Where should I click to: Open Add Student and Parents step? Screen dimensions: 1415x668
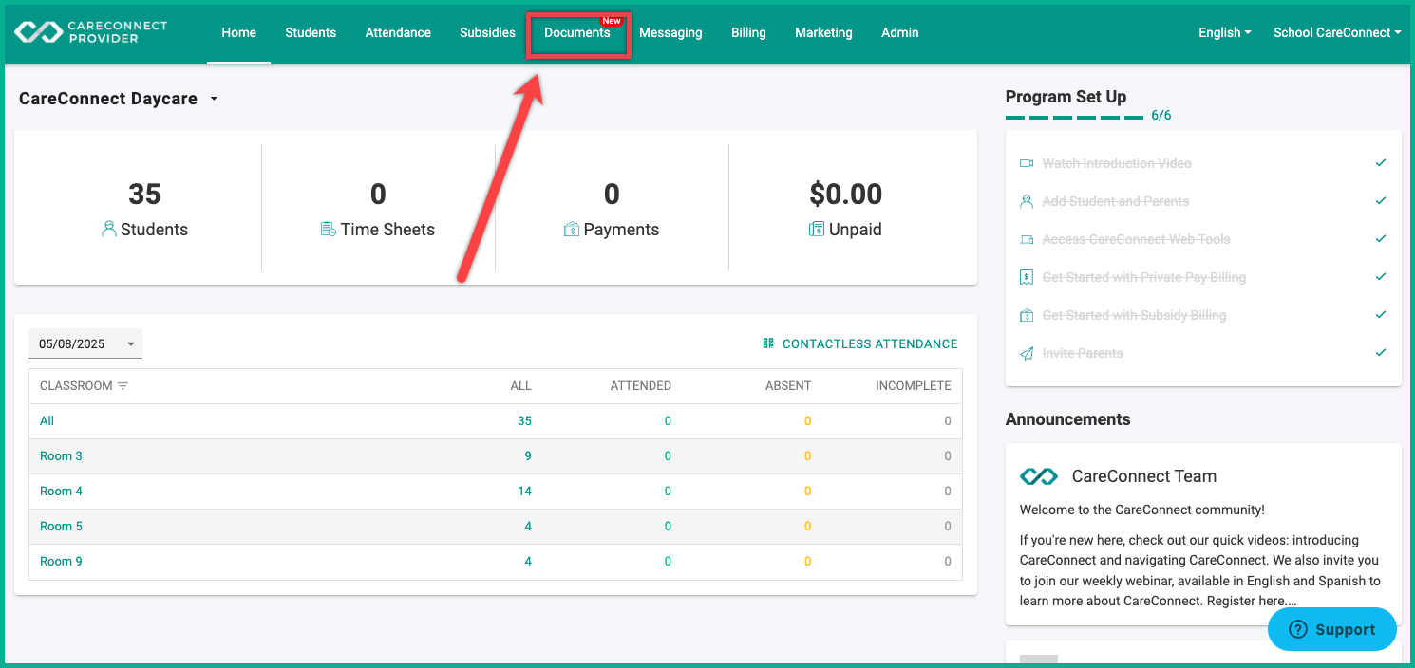[x=1116, y=201]
